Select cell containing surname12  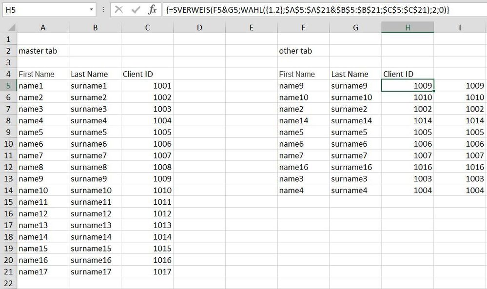click(95, 213)
